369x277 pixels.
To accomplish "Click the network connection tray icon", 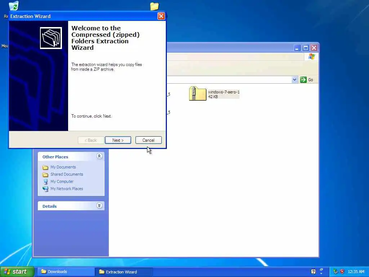I will pos(335,272).
